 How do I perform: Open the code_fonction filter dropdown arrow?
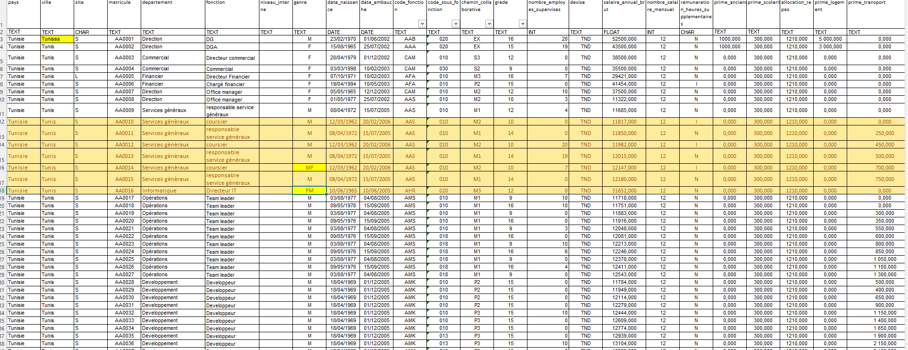click(422, 24)
